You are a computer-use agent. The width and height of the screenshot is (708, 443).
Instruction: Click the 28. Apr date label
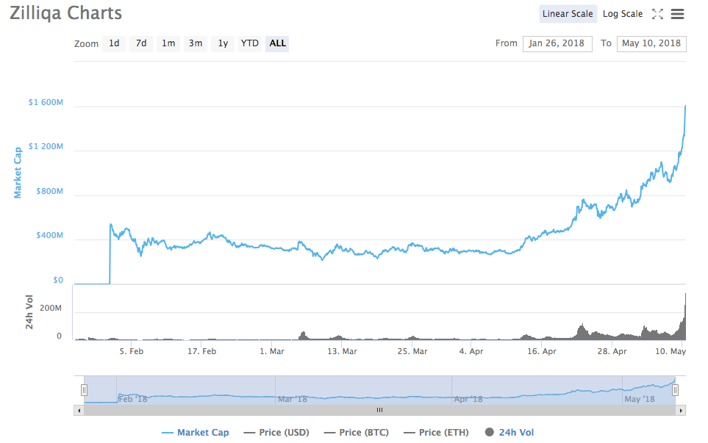pos(612,351)
